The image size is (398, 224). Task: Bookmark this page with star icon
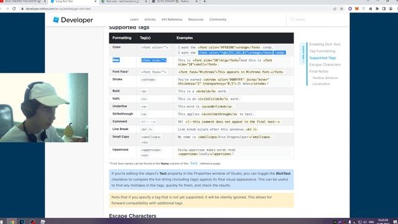click(341, 9)
